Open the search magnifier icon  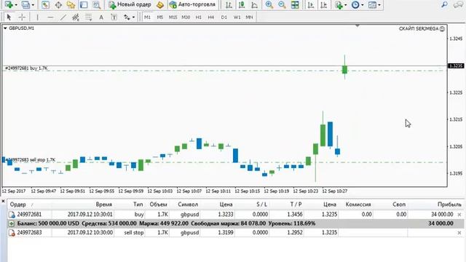(444, 5)
